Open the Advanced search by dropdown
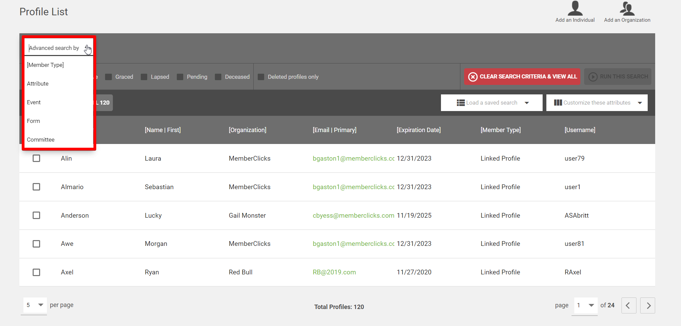Image resolution: width=681 pixels, height=326 pixels. pyautogui.click(x=58, y=48)
